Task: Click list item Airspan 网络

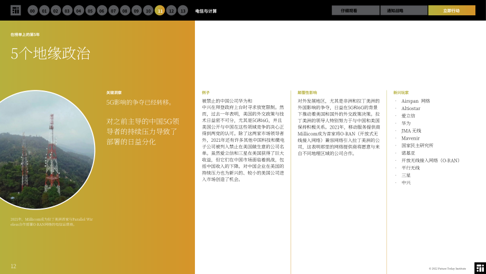Action: click(416, 101)
